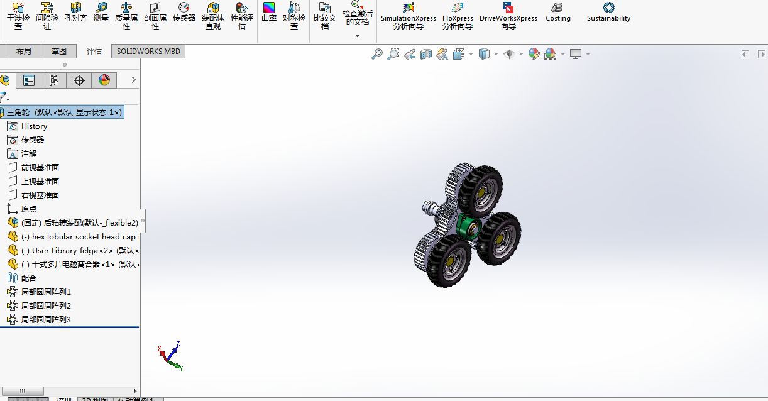Click the Previous View icon
This screenshot has width=768, height=401.
pos(410,55)
